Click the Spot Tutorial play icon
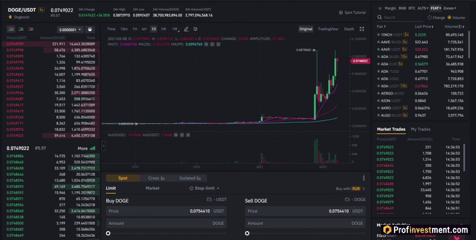Screen dimensions: 476x240 341,13
